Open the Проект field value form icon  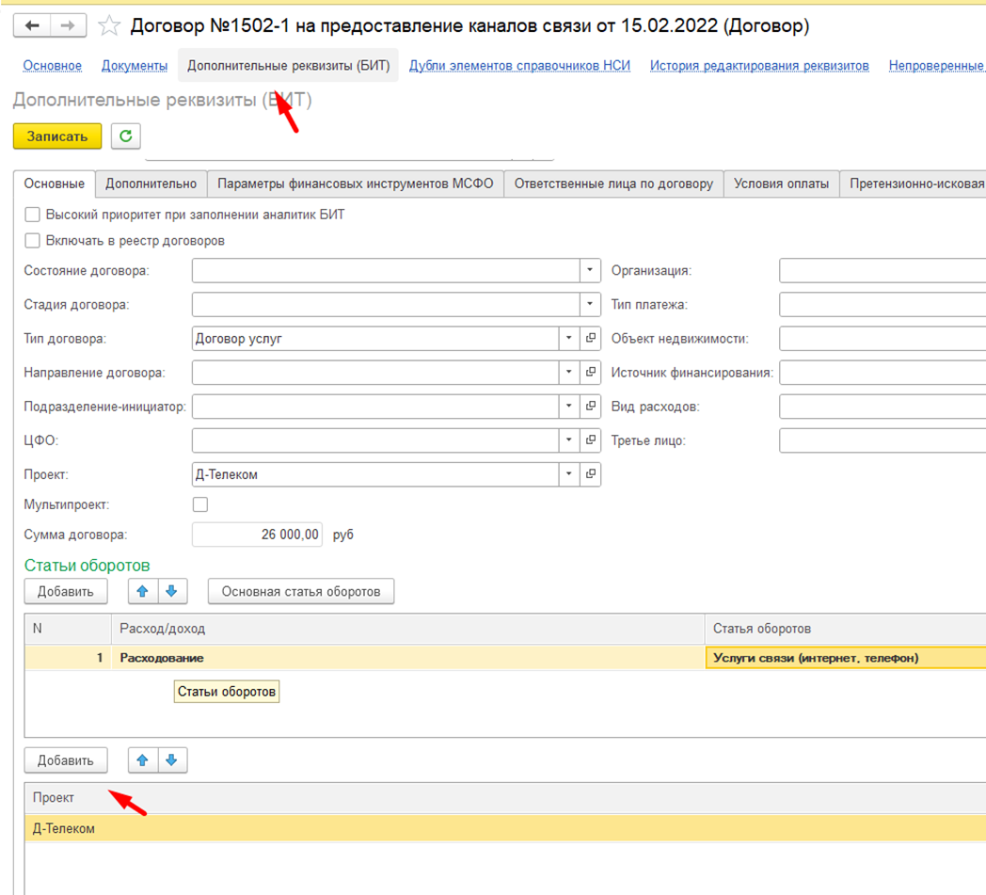click(591, 474)
